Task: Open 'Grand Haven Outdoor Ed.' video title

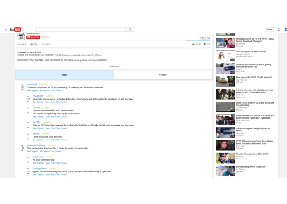Action: pos(255,104)
